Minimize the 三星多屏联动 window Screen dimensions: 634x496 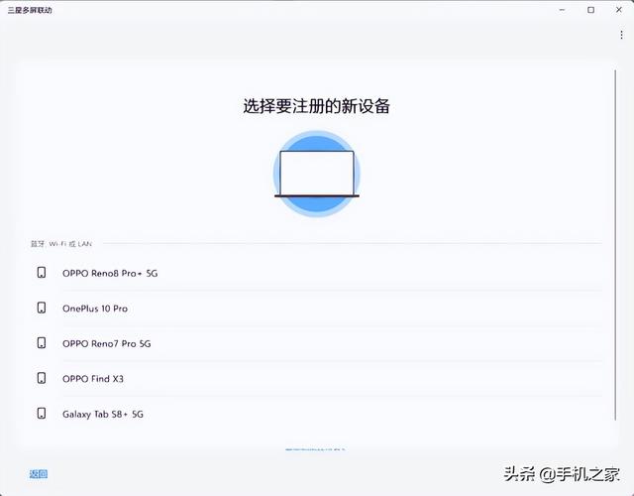(562, 10)
